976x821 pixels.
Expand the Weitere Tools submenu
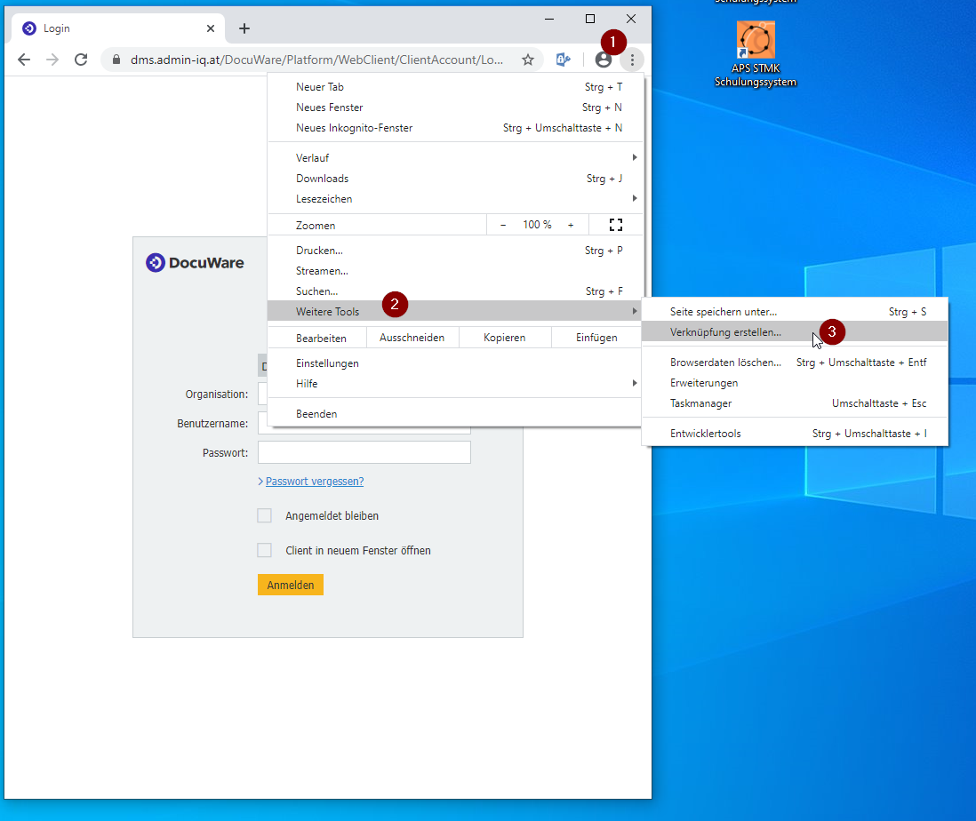click(x=454, y=312)
